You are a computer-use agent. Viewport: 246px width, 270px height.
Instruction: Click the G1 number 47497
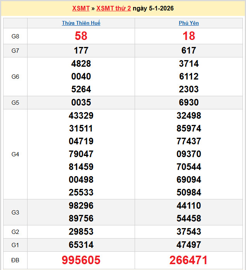coord(189,245)
